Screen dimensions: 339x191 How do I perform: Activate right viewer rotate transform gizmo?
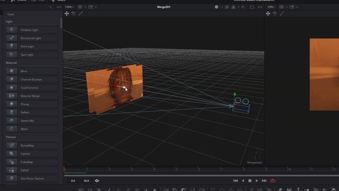(x=275, y=14)
